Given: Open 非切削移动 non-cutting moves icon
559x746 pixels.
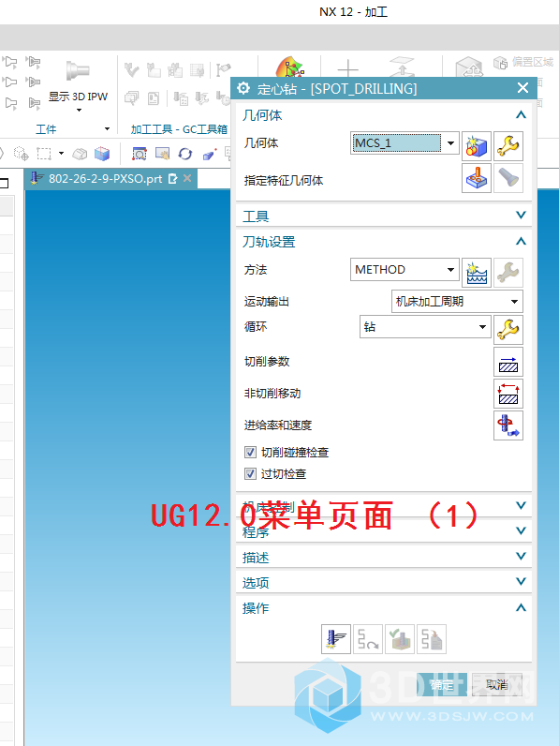Looking at the screenshot, I should (x=508, y=394).
